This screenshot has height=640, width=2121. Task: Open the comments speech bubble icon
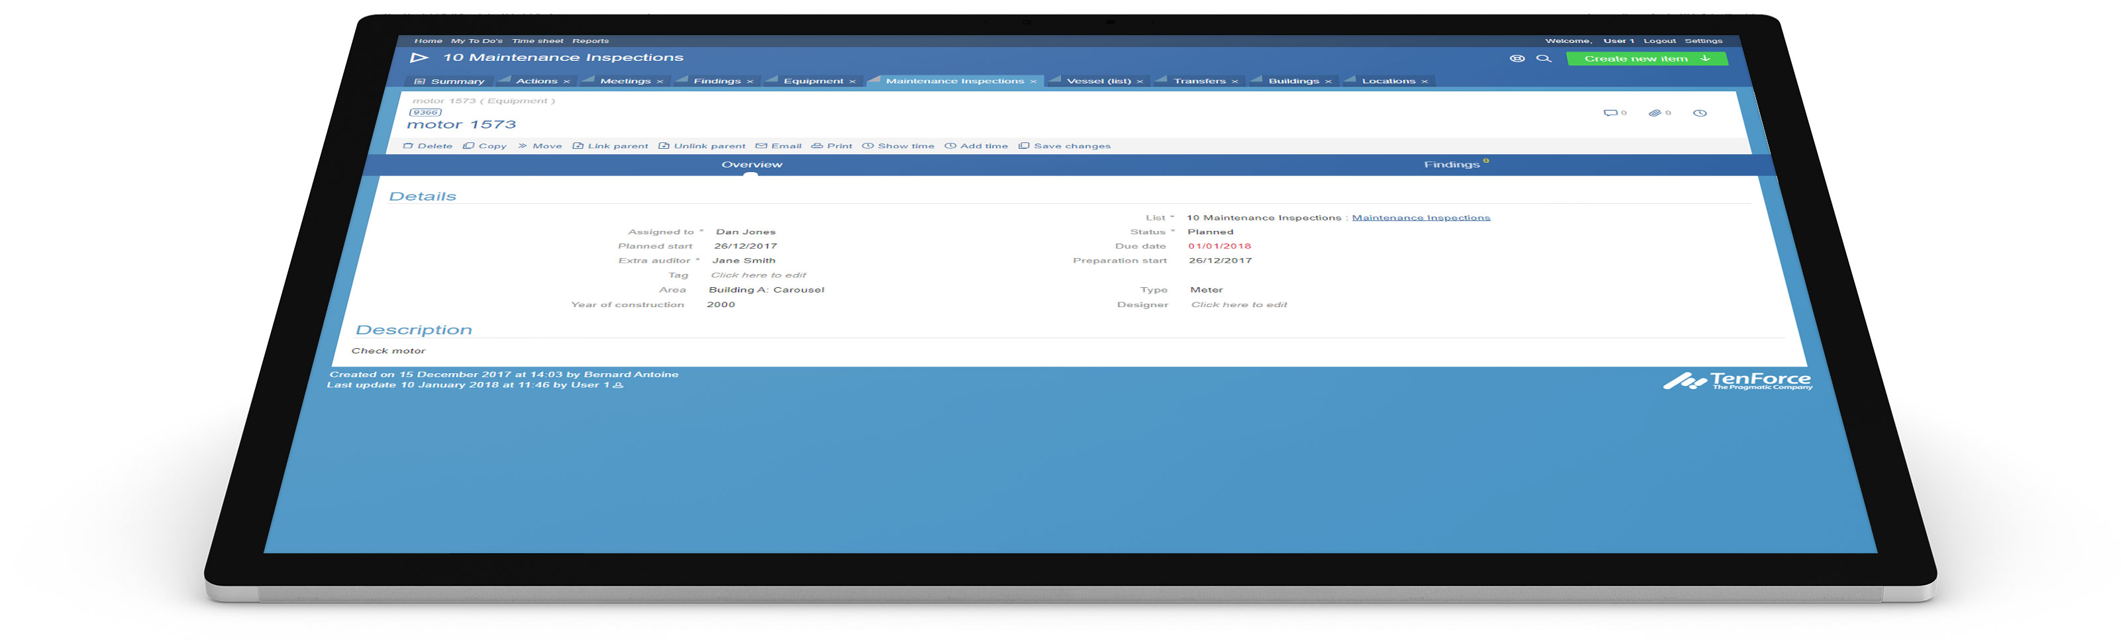(x=1610, y=113)
